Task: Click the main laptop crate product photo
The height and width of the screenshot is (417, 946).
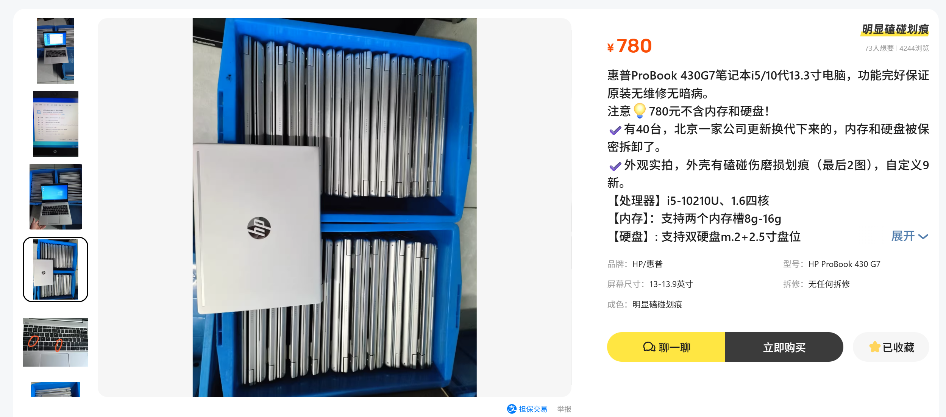Action: pos(334,208)
